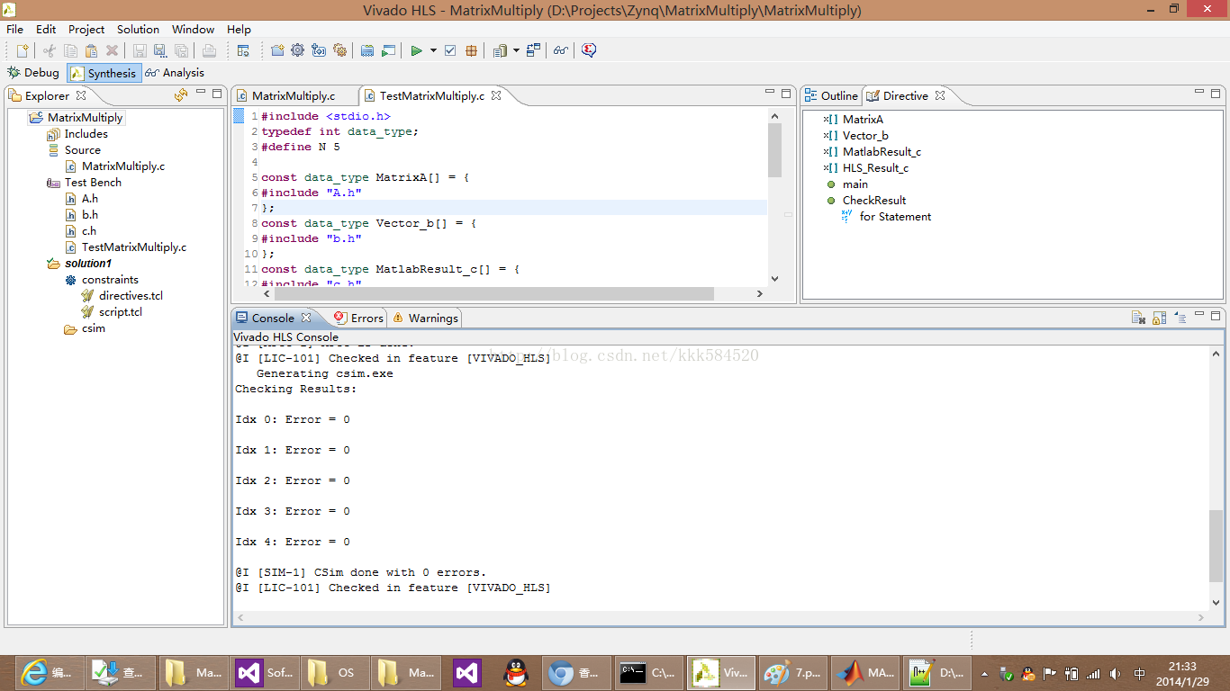Switch to MatrixMultiply.c editor tab
Viewport: 1230px width, 691px height.
click(x=285, y=95)
